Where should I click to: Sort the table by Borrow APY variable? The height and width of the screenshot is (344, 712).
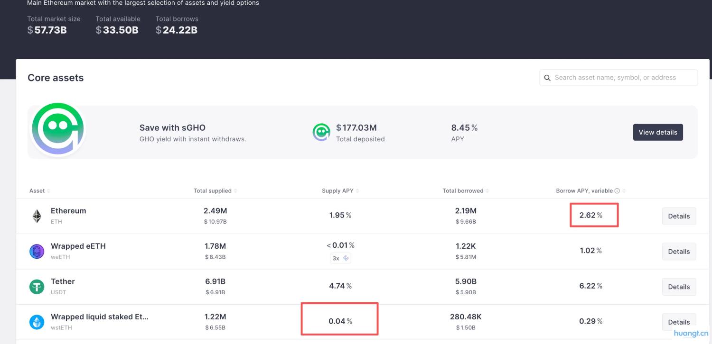[623, 190]
